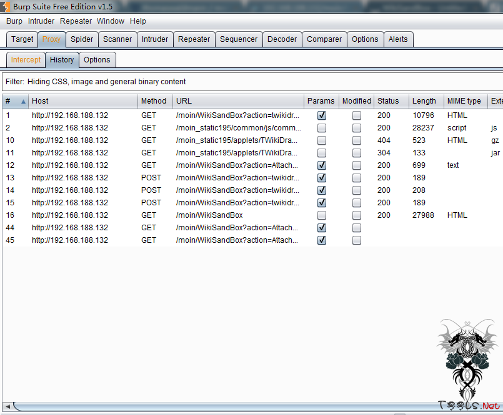Select request 12 AttachFile URL cell
The image size is (503, 415).
[237, 165]
